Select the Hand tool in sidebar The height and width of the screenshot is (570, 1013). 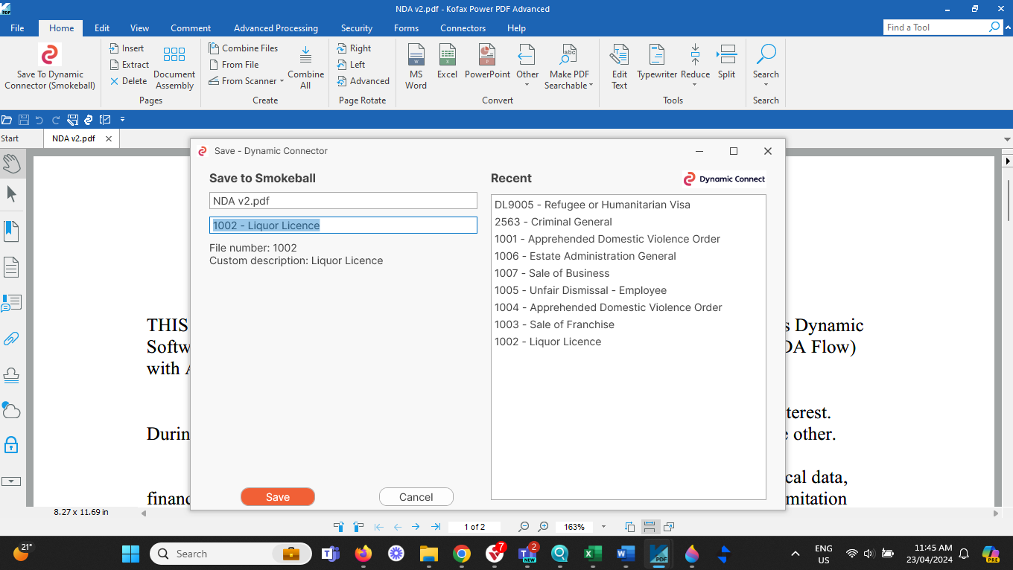tap(11, 163)
